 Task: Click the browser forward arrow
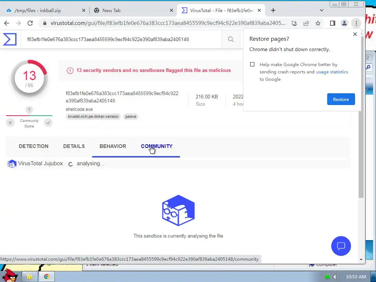[18, 23]
